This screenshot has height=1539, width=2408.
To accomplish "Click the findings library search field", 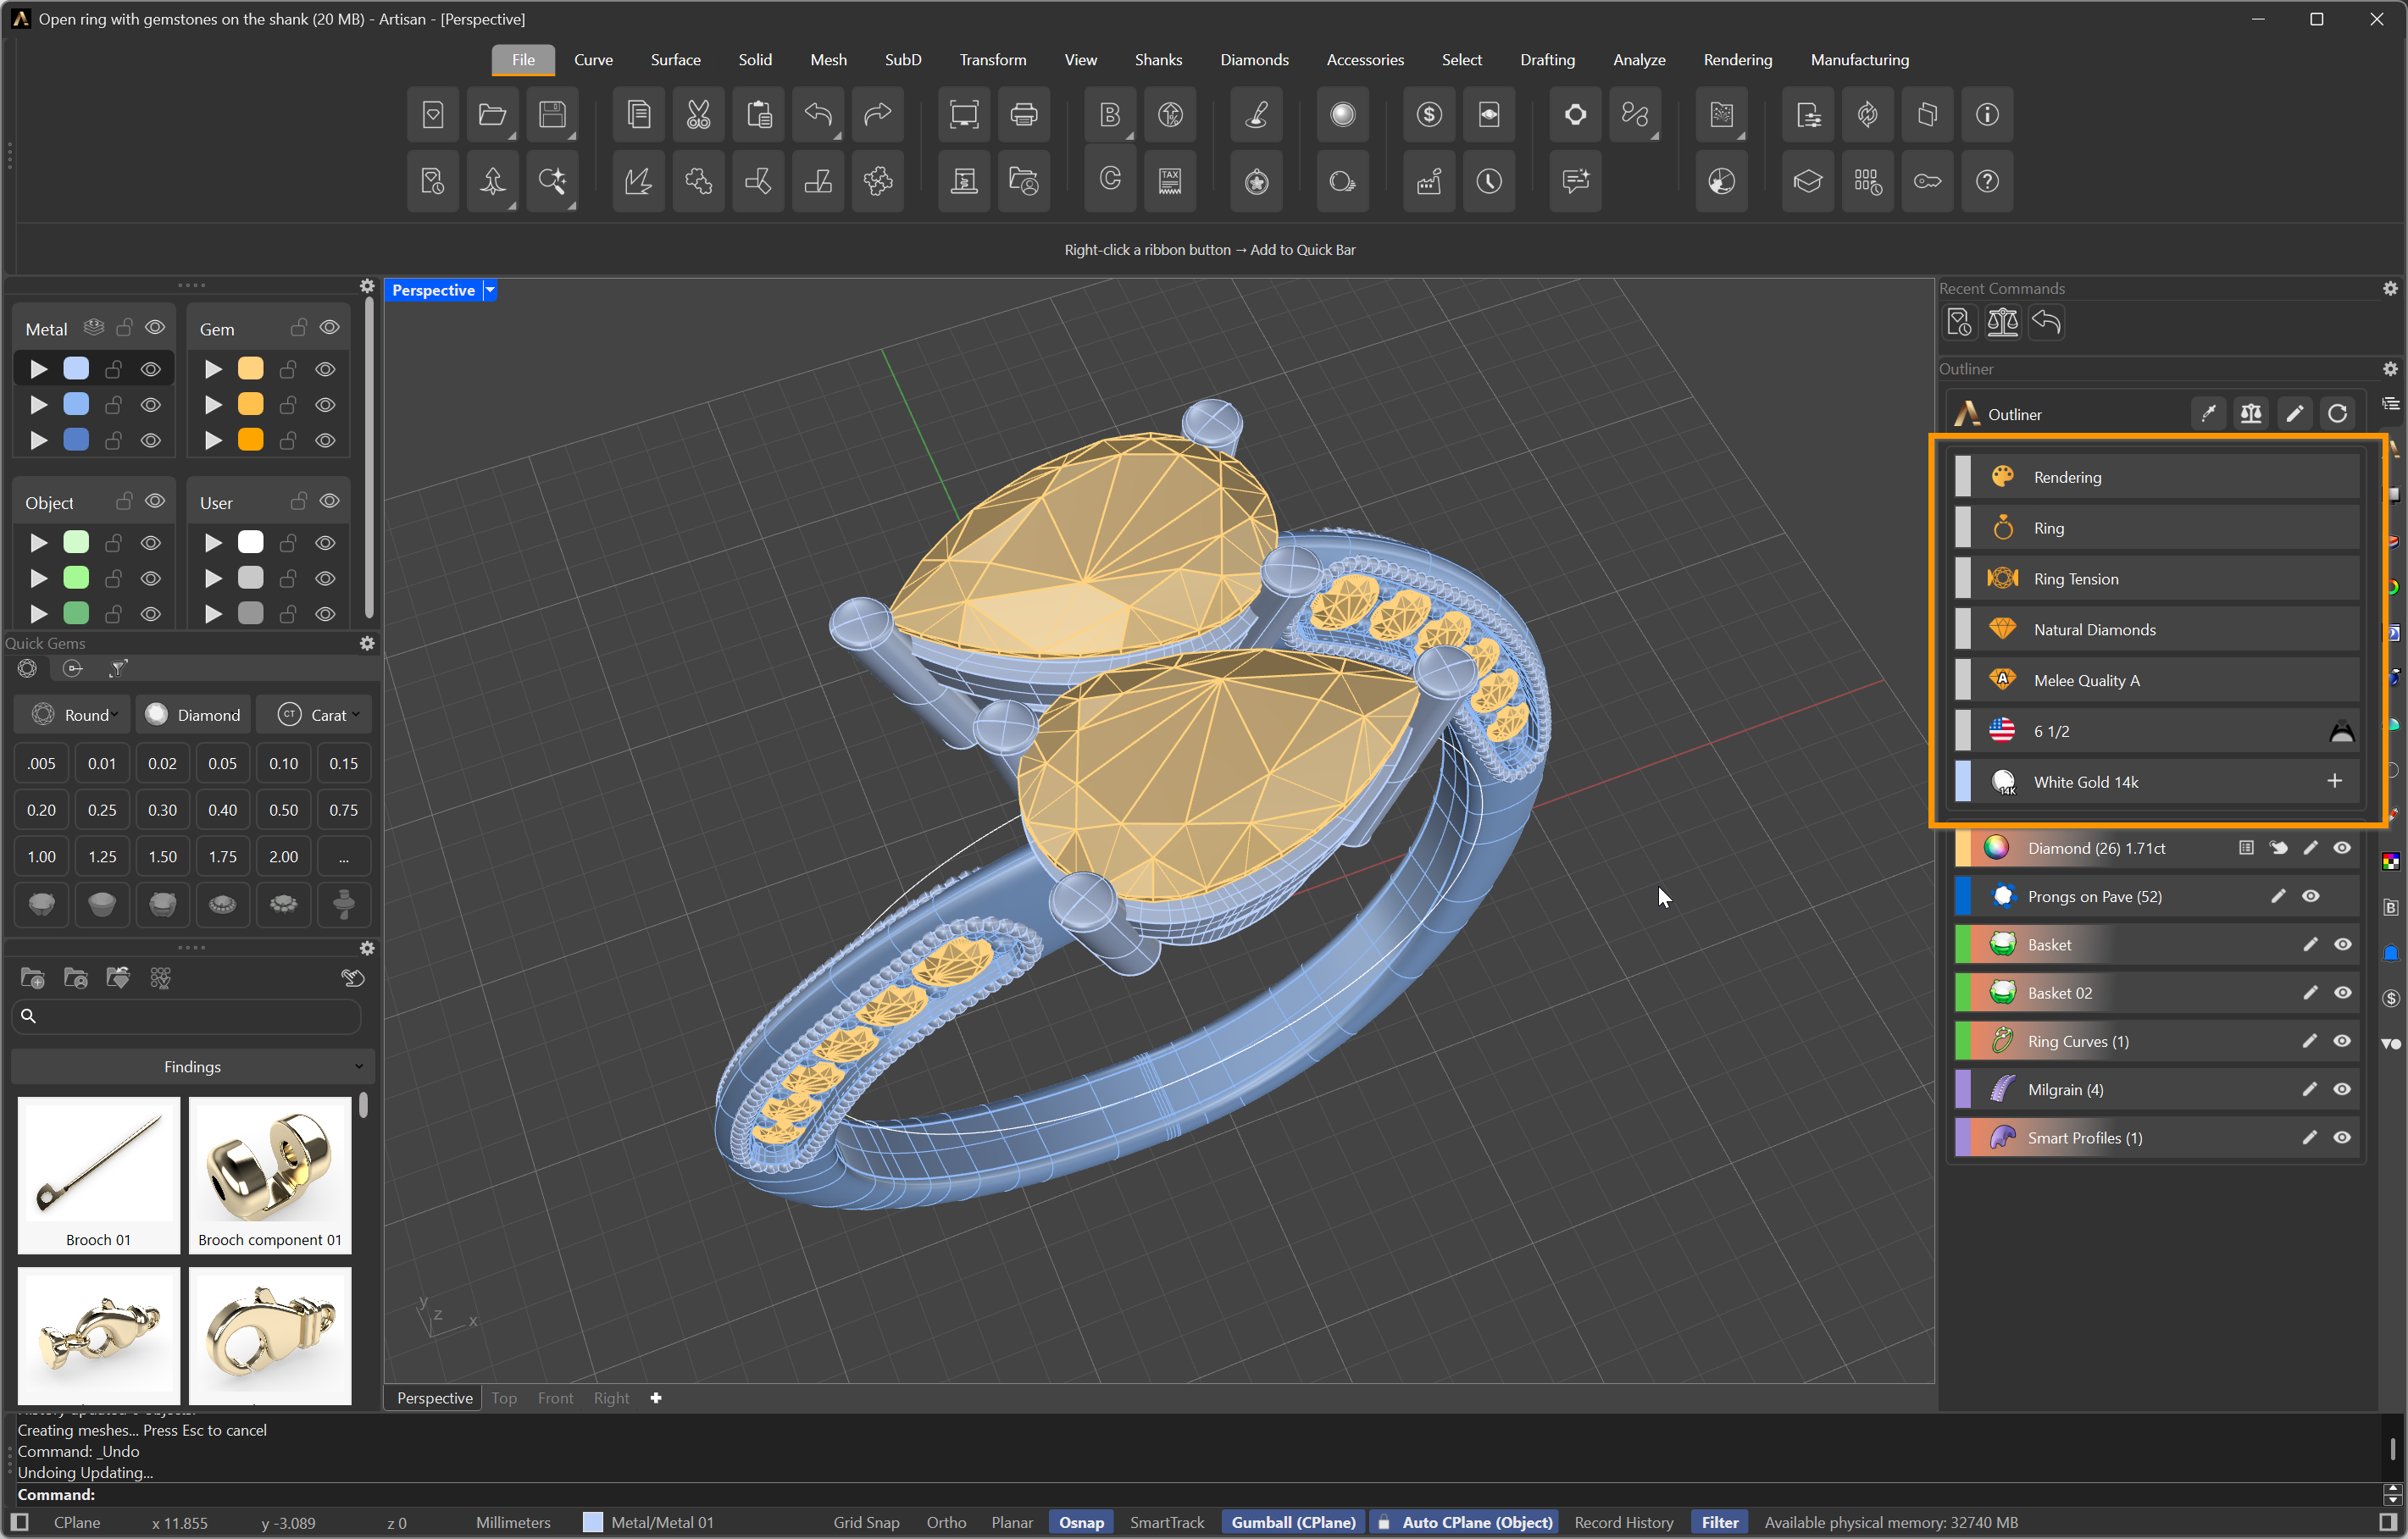I will tap(187, 1016).
